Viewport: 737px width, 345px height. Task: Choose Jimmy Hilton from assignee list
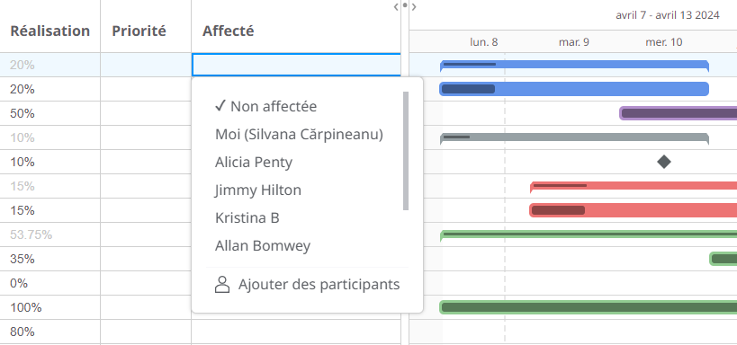click(258, 190)
